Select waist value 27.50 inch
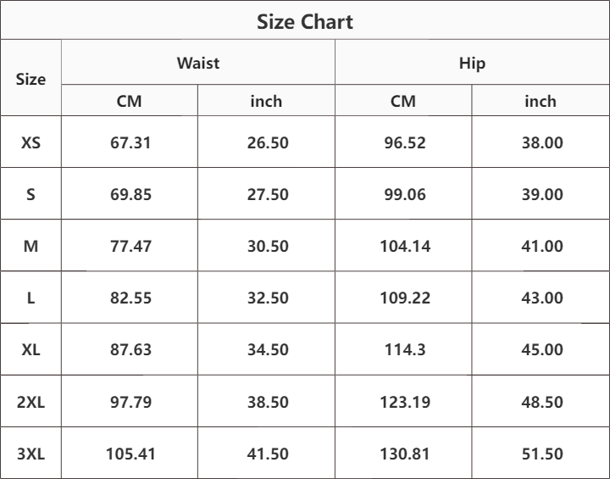 268,194
